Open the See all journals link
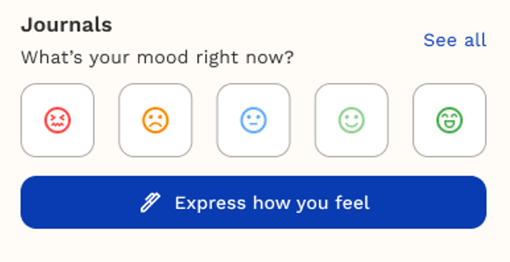 point(454,40)
